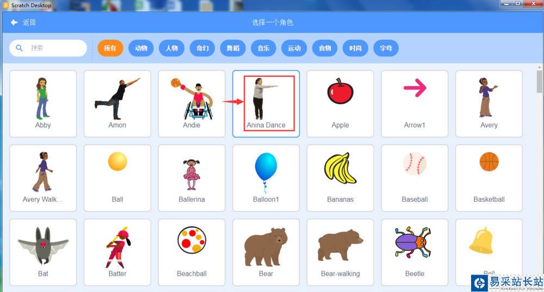Image resolution: width=544 pixels, height=292 pixels.
Task: Select the Baseball sprite
Action: [415, 178]
